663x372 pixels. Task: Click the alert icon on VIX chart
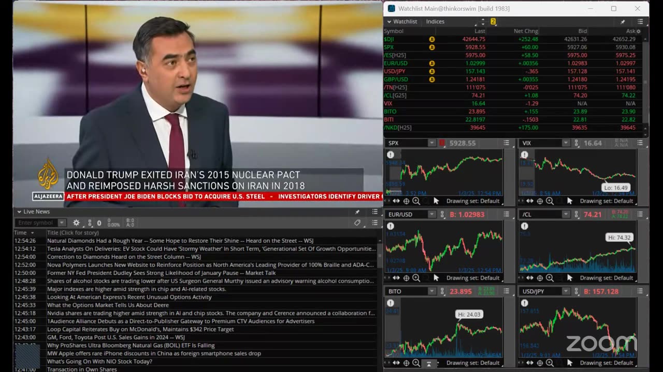click(x=525, y=154)
